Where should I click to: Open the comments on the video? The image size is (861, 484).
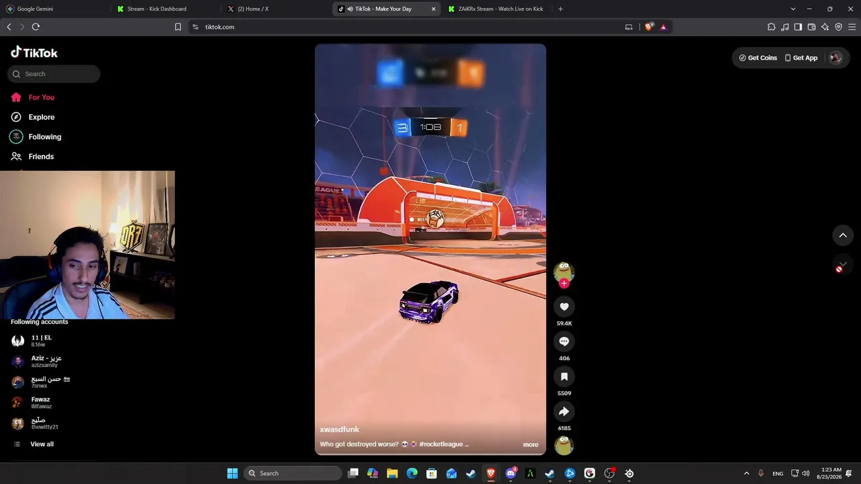[564, 341]
